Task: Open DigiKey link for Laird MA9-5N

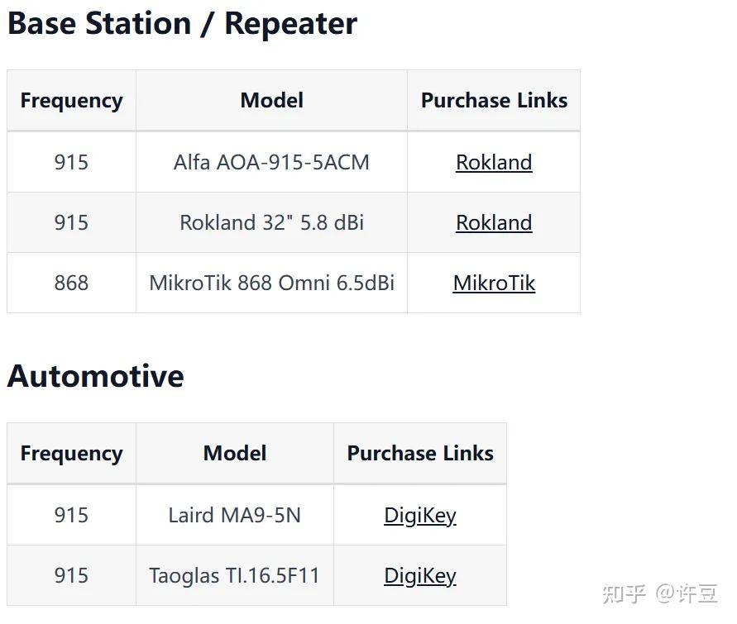Action: [420, 515]
